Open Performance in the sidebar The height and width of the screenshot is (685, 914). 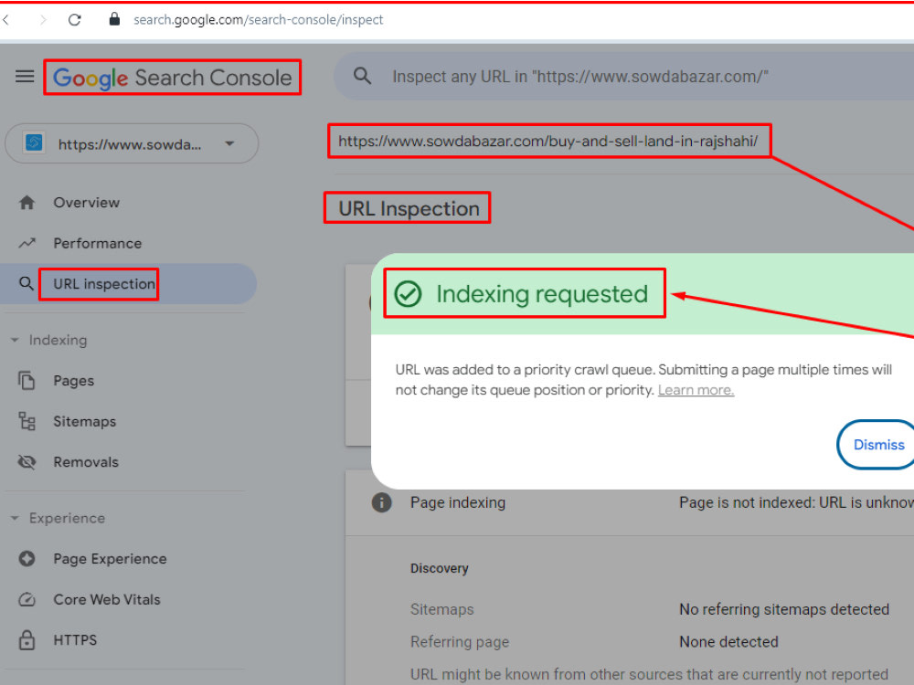pos(98,244)
